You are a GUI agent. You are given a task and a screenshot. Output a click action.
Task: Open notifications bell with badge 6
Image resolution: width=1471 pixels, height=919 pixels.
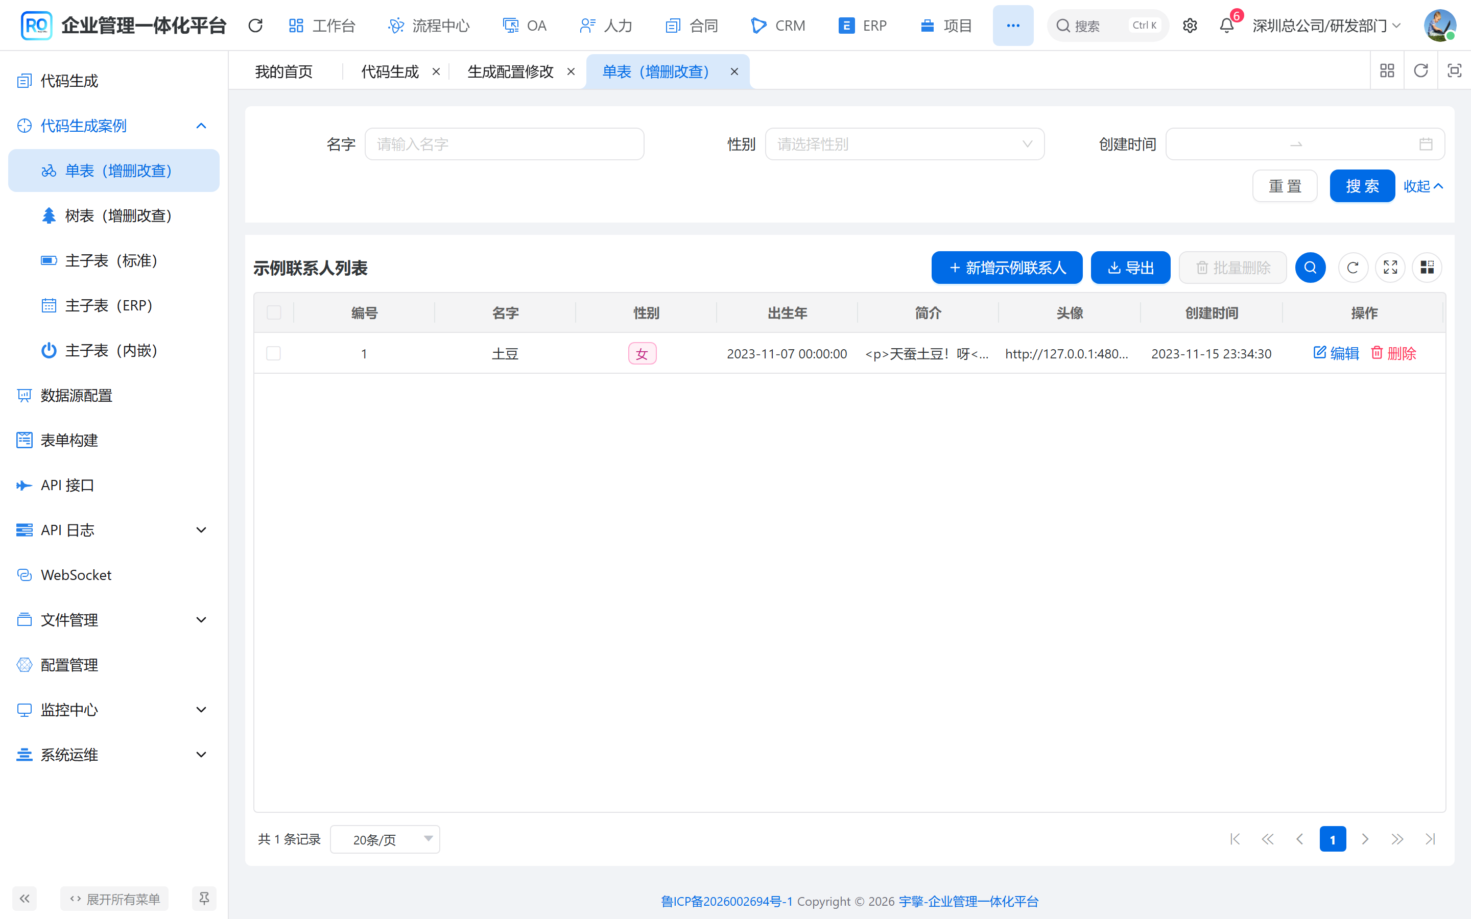point(1227,26)
